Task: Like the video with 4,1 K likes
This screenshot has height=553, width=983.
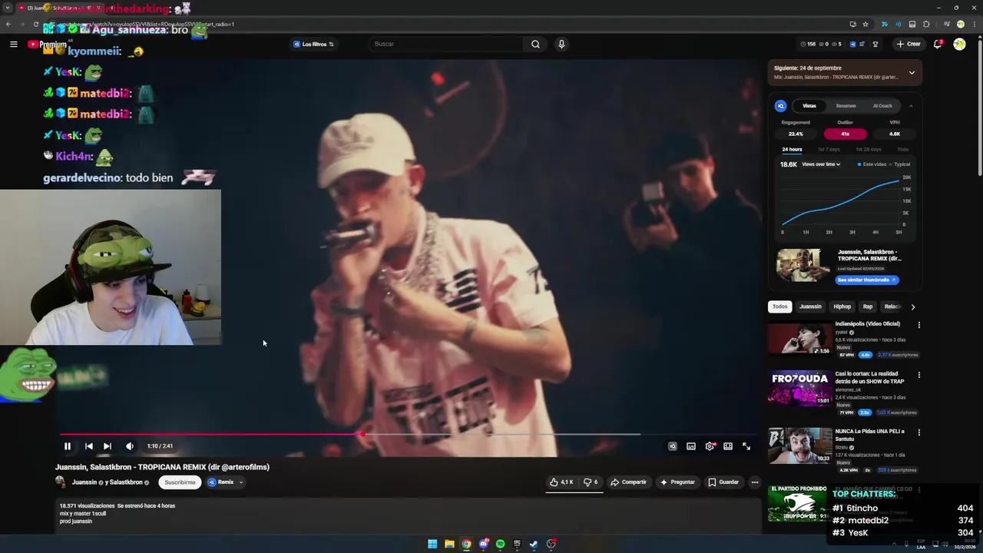Action: pyautogui.click(x=561, y=482)
